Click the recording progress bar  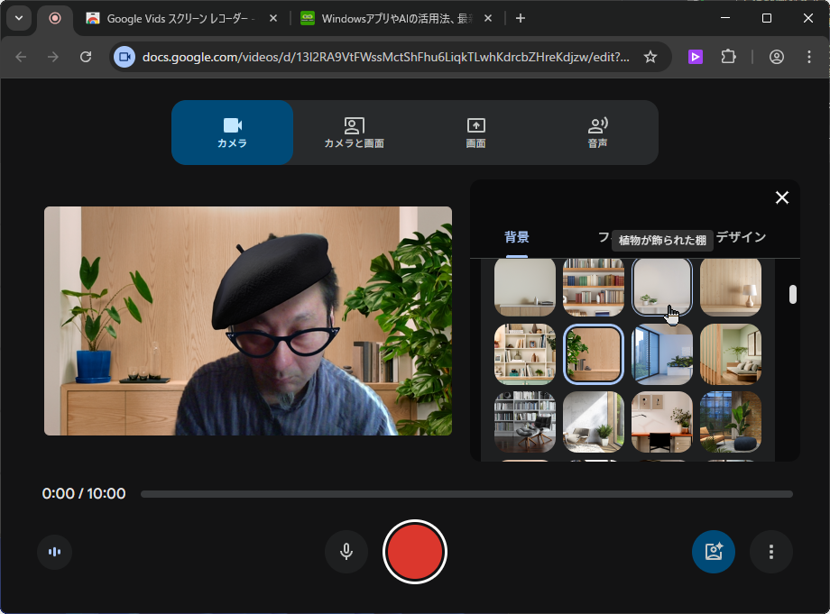point(467,494)
